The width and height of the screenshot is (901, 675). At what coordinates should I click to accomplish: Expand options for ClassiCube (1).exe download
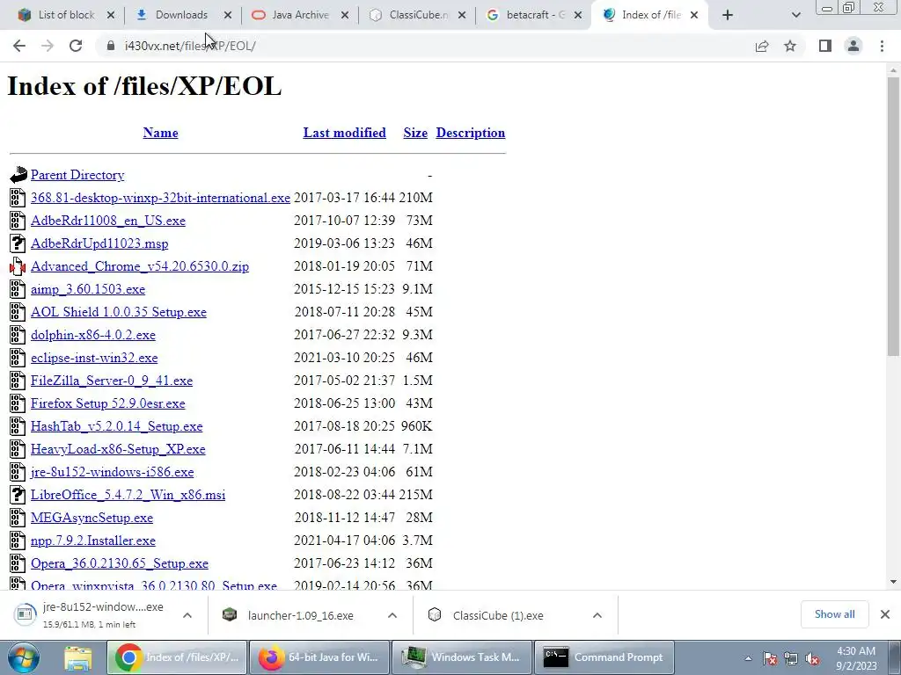tap(597, 615)
